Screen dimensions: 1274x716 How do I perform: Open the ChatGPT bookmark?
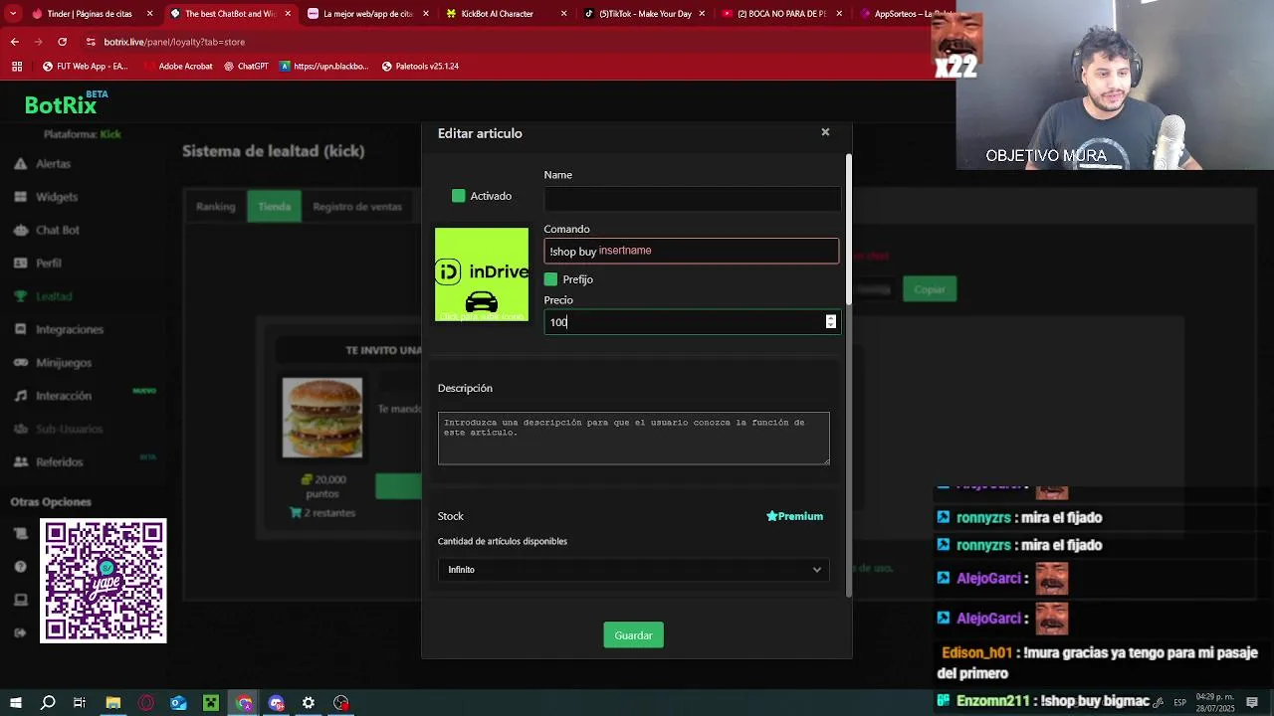[247, 67]
